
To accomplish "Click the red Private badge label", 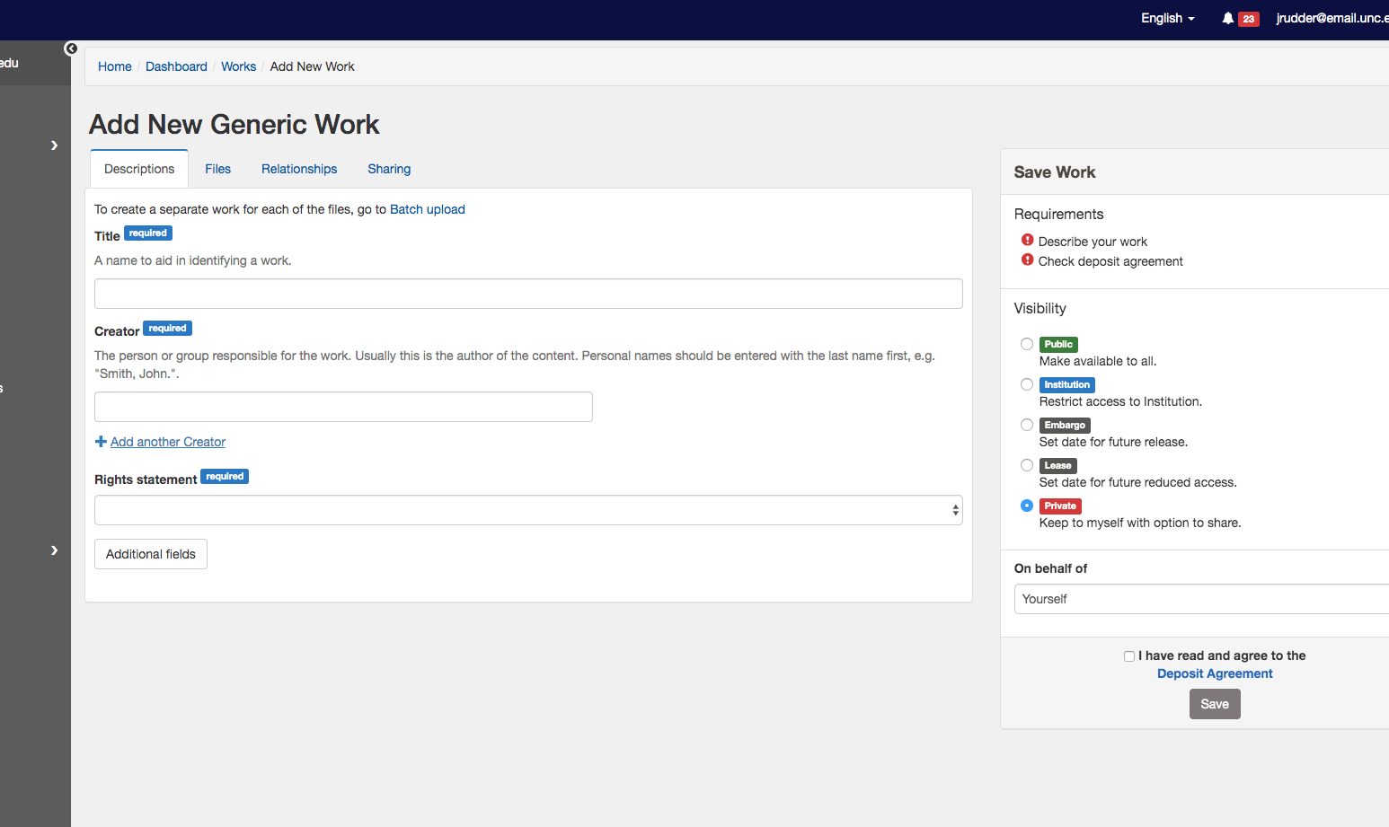I will coord(1060,506).
